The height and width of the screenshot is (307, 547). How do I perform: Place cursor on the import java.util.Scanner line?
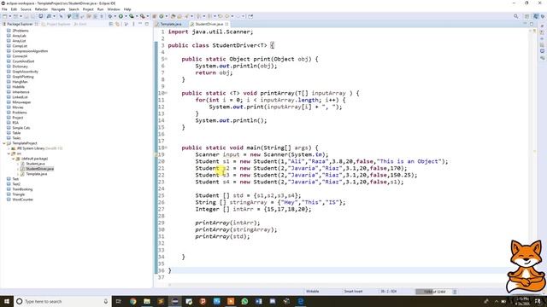(x=211, y=32)
